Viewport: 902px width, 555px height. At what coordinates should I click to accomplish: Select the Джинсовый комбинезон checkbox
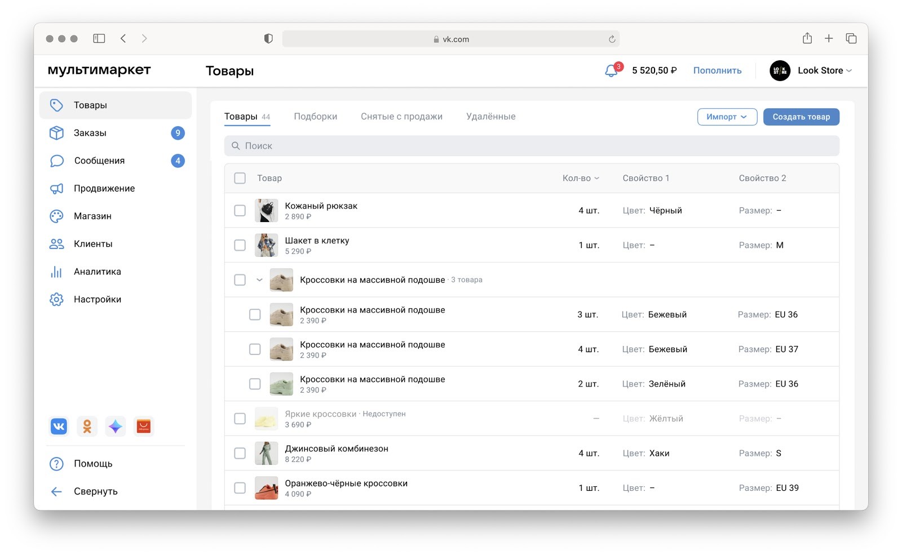(x=240, y=454)
